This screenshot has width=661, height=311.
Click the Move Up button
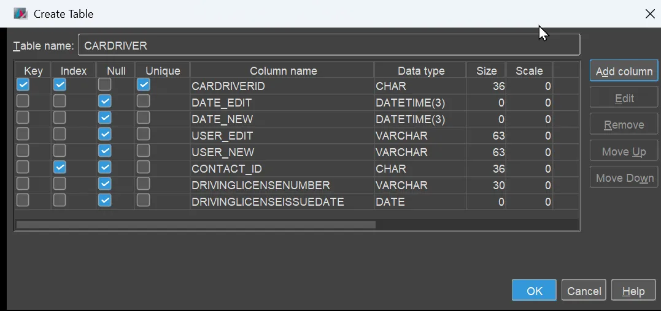point(624,151)
